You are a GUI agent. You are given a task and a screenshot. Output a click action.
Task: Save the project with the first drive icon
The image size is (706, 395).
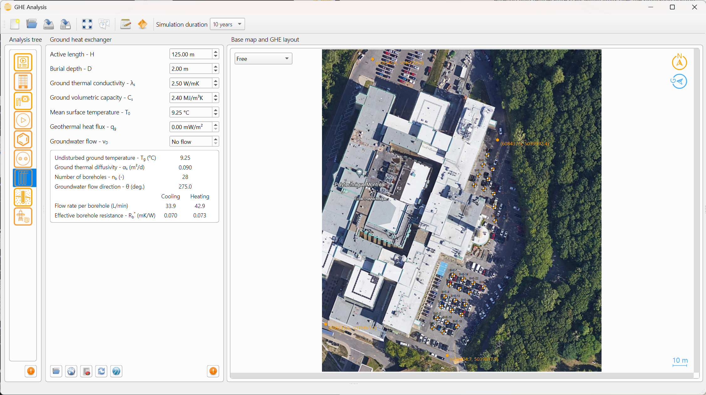(x=48, y=24)
